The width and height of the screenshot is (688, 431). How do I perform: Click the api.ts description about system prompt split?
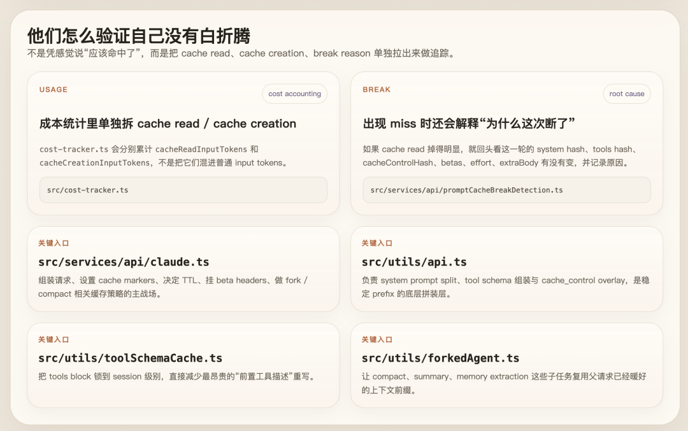coord(505,286)
